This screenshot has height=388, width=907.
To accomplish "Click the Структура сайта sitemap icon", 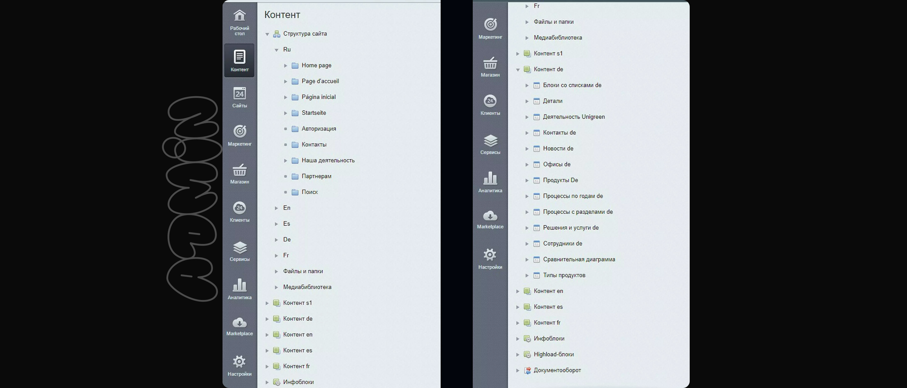I will tap(277, 34).
